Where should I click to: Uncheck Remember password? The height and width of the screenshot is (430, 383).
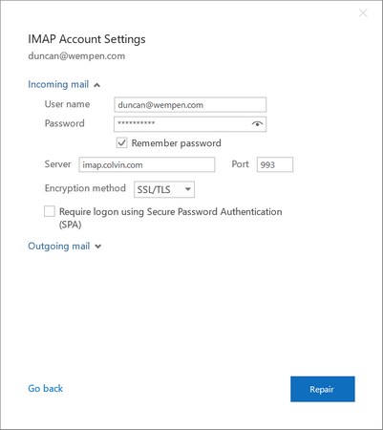121,142
